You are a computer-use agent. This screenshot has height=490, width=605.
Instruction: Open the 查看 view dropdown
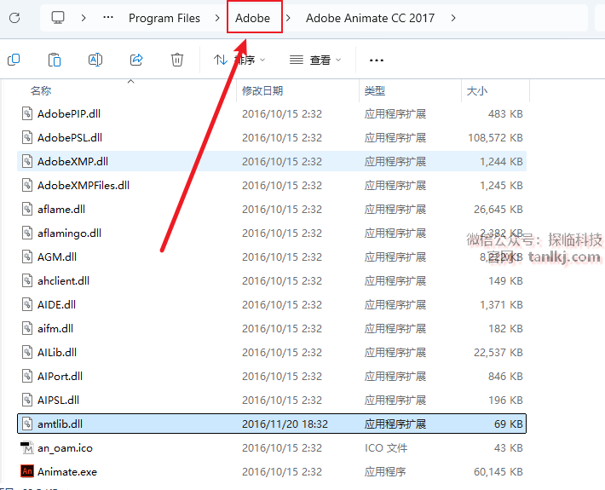(315, 60)
